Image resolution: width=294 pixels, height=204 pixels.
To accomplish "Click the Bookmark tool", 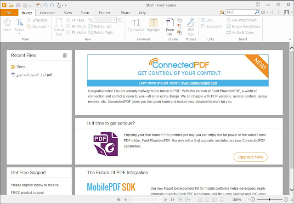I will tap(211, 26).
